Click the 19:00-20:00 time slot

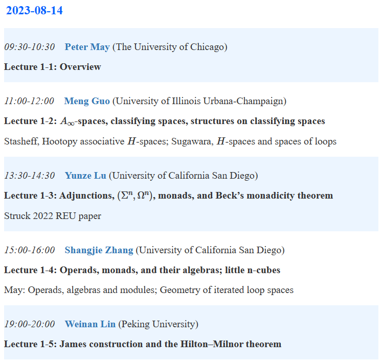click(30, 324)
